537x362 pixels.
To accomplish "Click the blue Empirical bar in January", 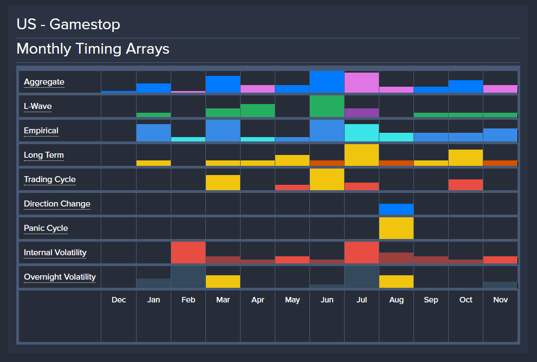I will [x=153, y=133].
